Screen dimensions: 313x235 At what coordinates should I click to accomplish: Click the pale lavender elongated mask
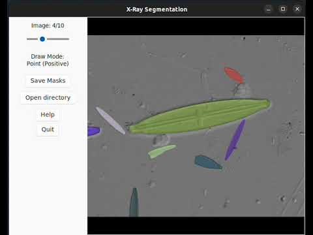tap(110, 120)
